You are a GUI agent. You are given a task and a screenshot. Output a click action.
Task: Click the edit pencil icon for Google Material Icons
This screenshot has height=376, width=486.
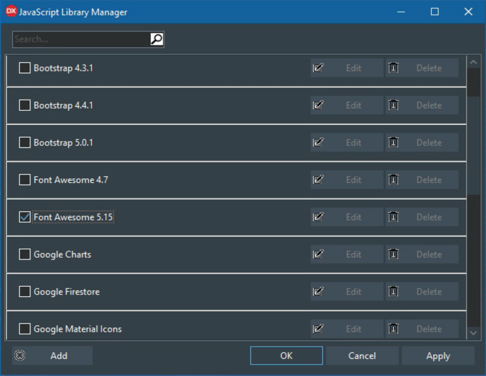click(318, 329)
